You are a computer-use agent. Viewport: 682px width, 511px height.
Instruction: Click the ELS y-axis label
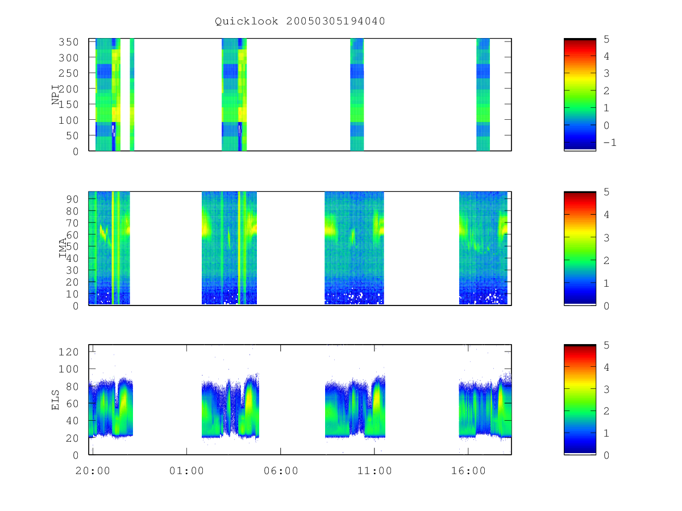point(56,400)
